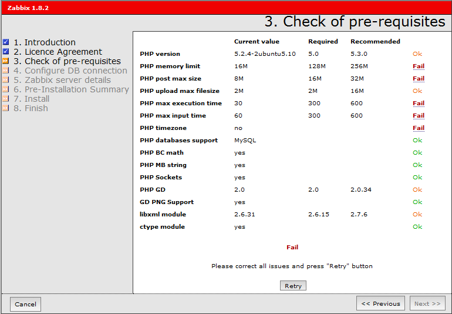Go back with the Previous button

coord(380,303)
